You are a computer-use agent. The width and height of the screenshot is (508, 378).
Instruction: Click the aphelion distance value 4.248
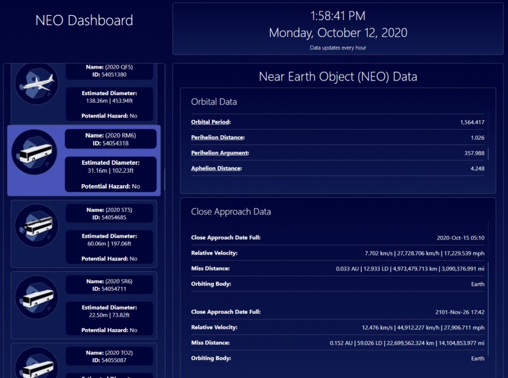[478, 169]
